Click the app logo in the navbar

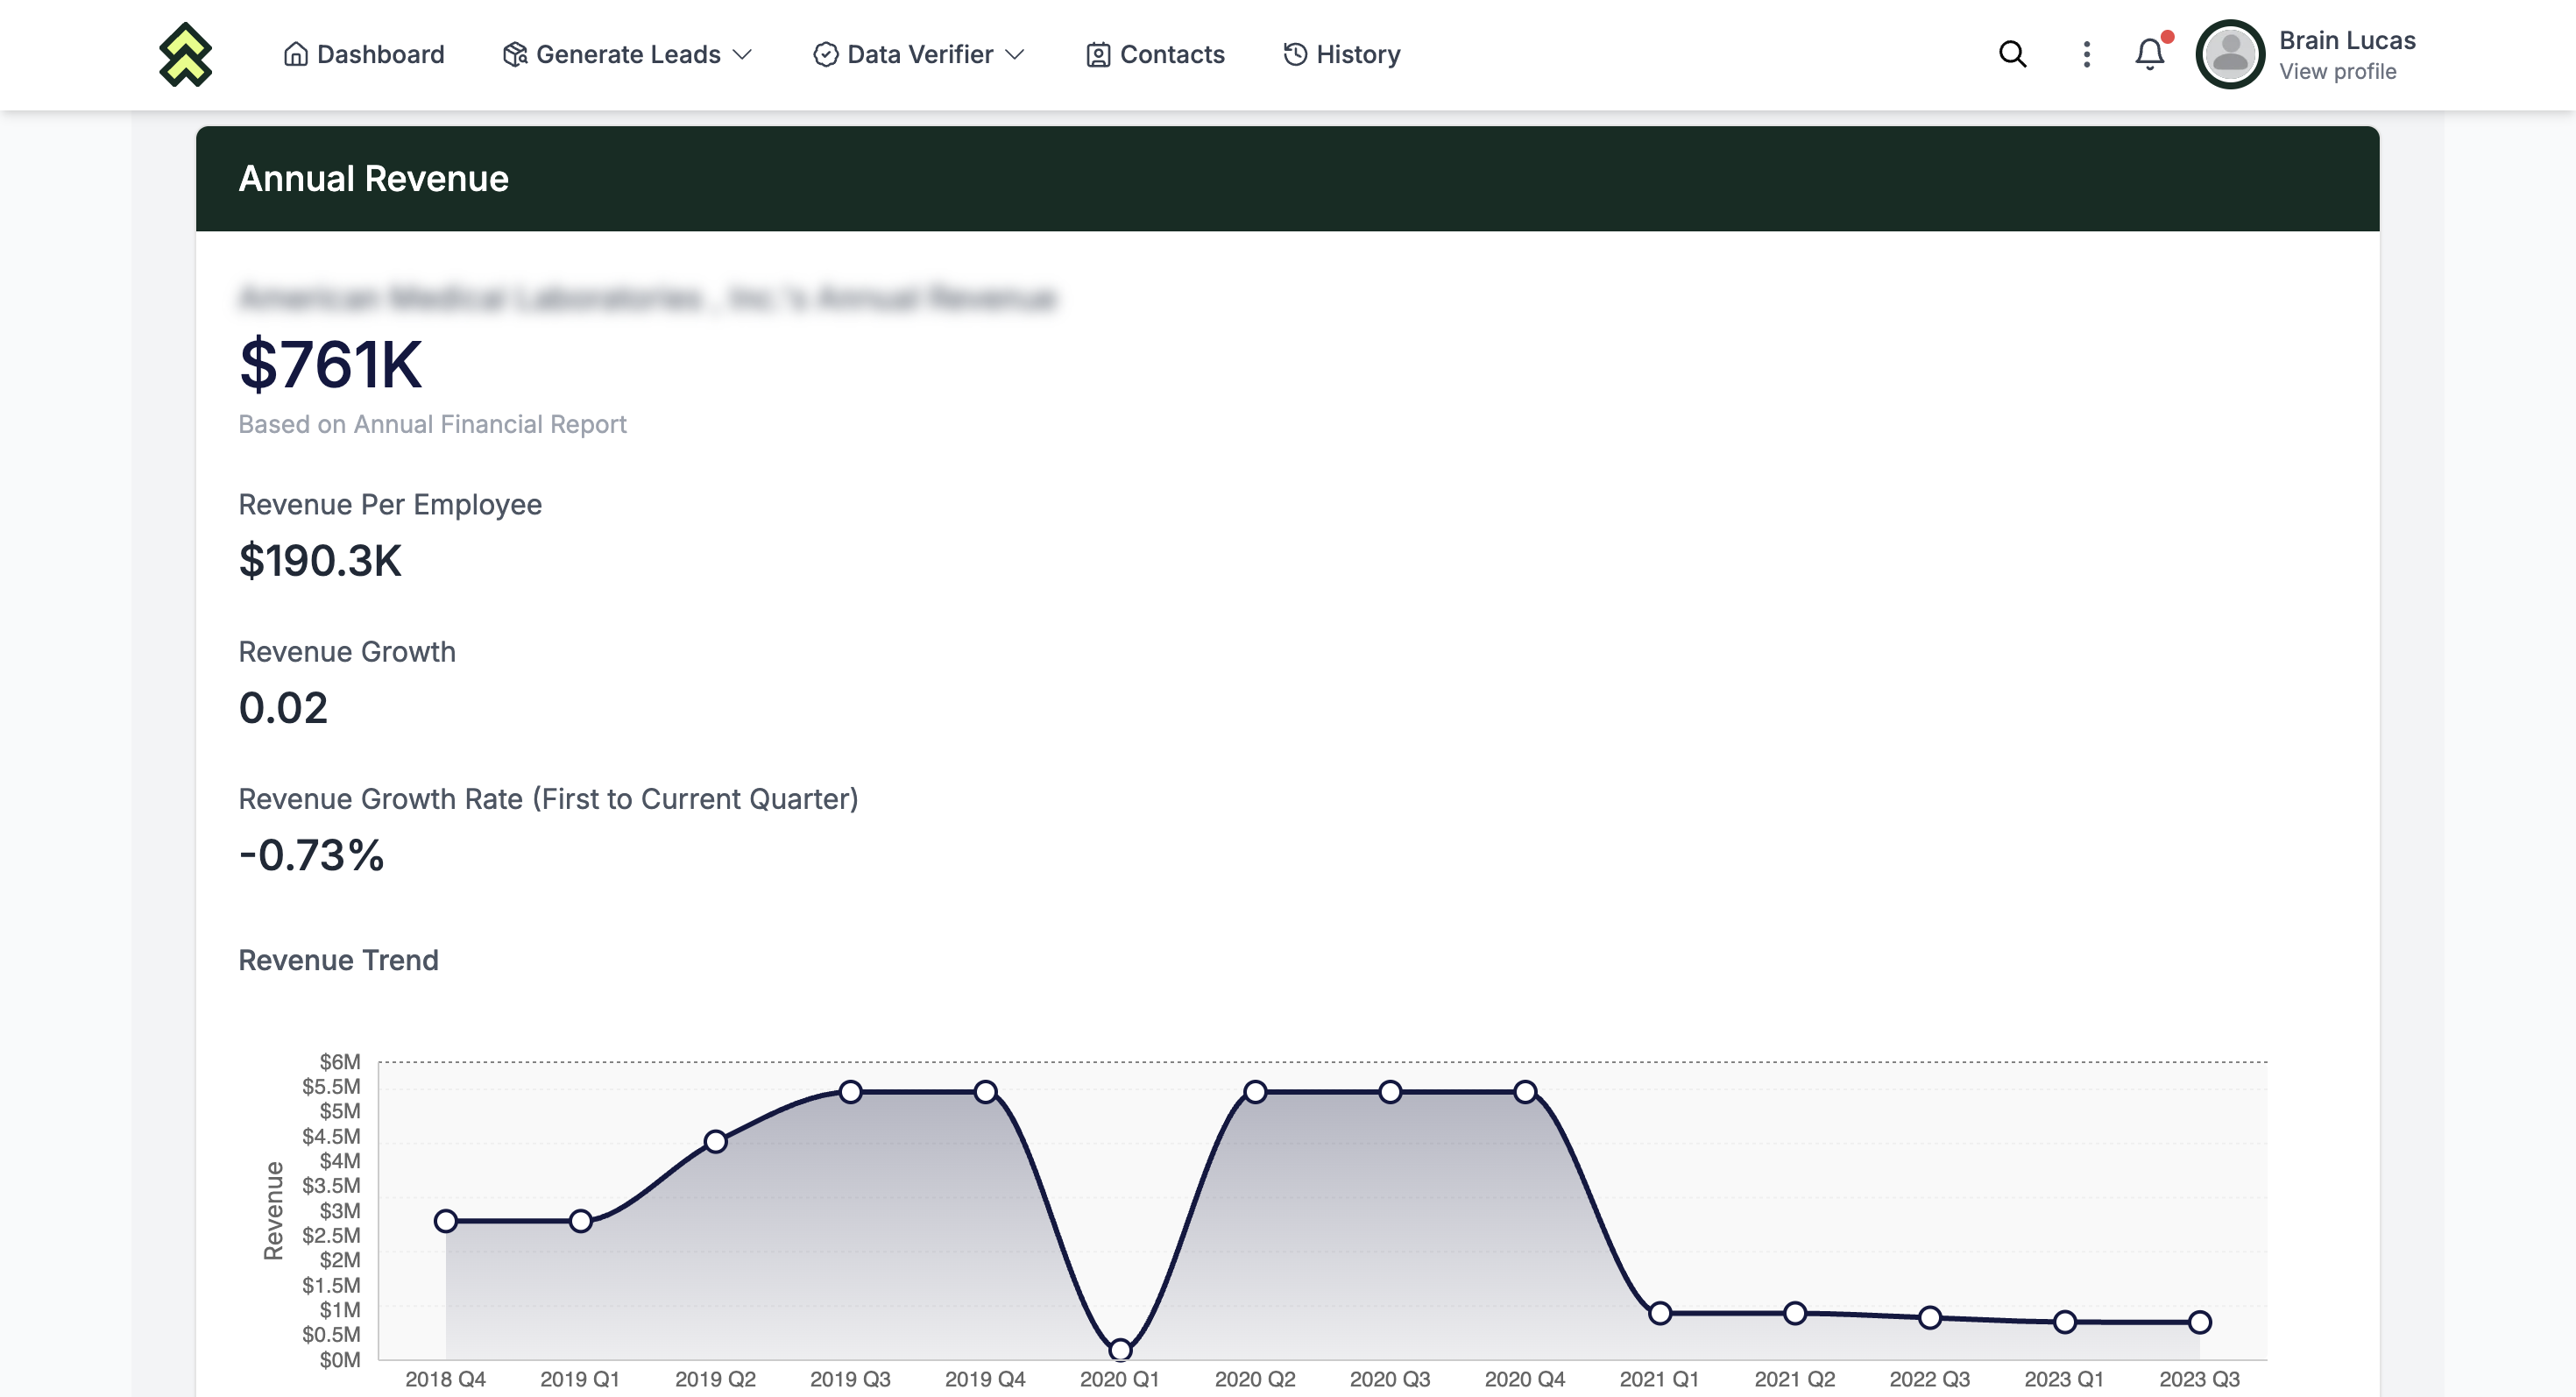pyautogui.click(x=185, y=54)
